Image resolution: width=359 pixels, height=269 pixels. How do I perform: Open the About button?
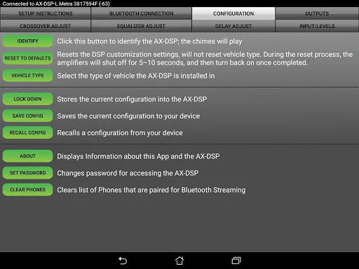coord(27,156)
